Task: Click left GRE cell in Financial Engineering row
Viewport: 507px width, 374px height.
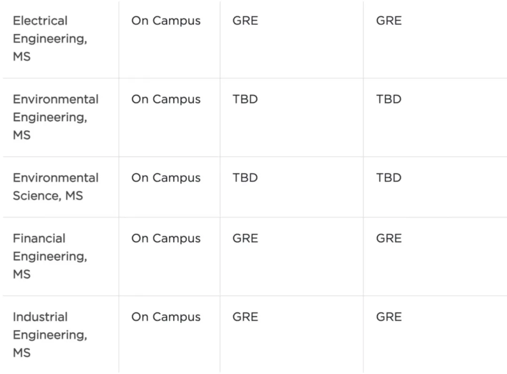Action: 245,238
